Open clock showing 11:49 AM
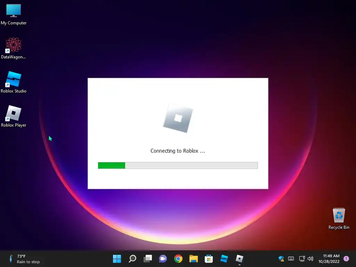 (329, 259)
